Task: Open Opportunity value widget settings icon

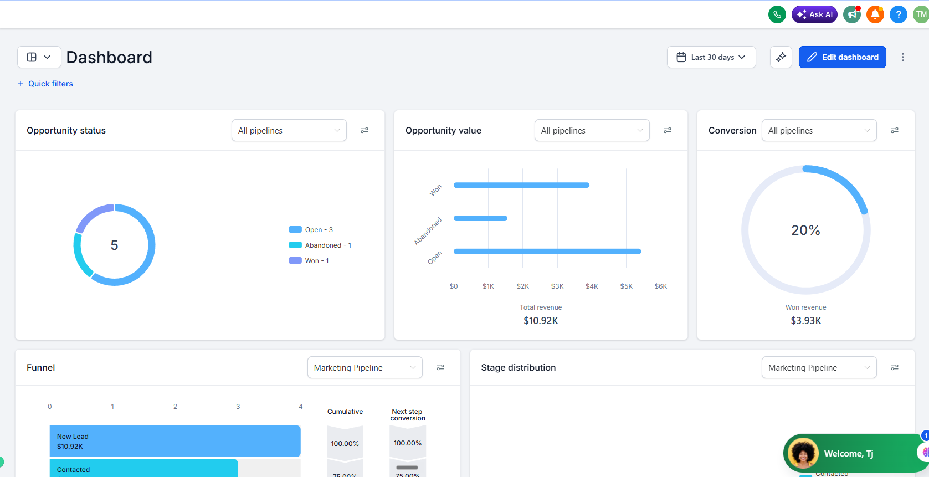Action: pos(668,130)
